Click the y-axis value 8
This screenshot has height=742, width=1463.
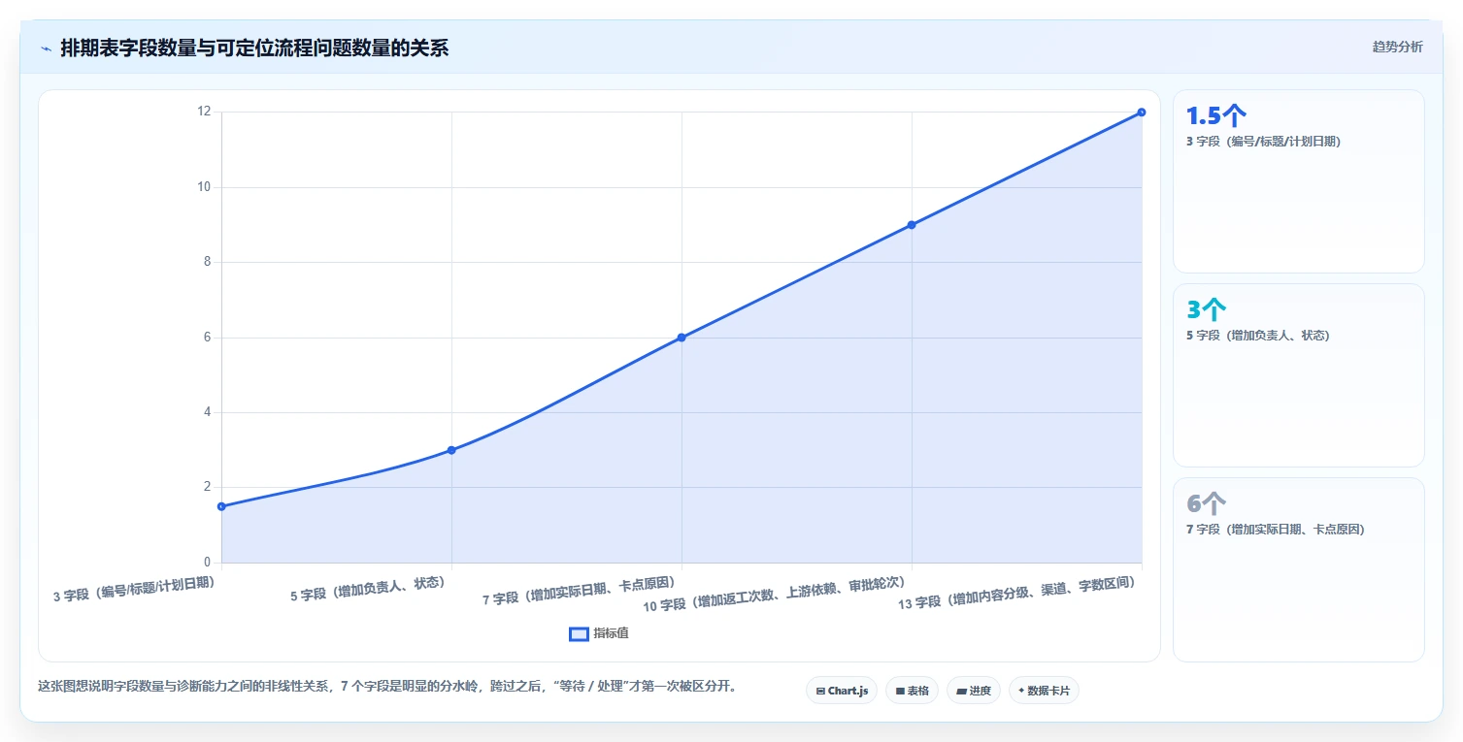tap(207, 262)
